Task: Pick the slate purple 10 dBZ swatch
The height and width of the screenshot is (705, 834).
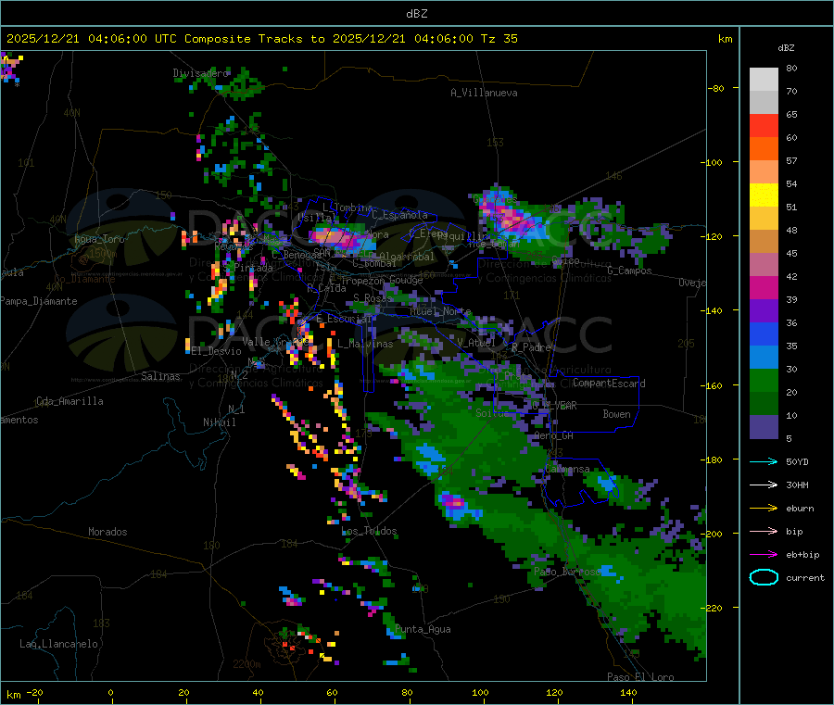Action: [x=764, y=427]
